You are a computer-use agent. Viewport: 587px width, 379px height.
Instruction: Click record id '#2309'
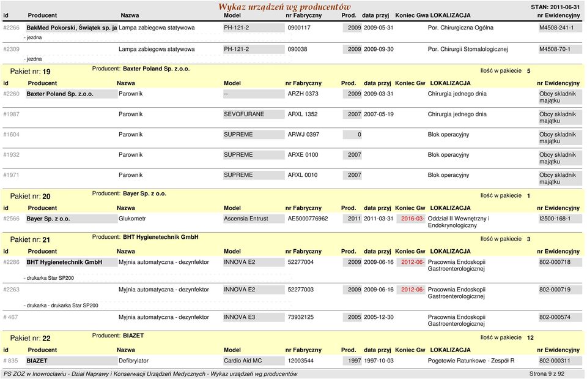click(11, 49)
